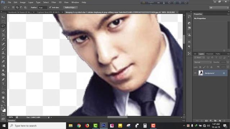Hide the Background layer with eye icon
The width and height of the screenshot is (230, 129).
pos(195,73)
